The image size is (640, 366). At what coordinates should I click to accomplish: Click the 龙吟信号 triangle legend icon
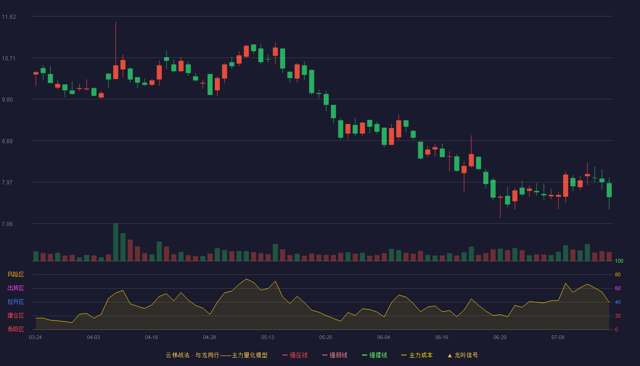tap(449, 355)
